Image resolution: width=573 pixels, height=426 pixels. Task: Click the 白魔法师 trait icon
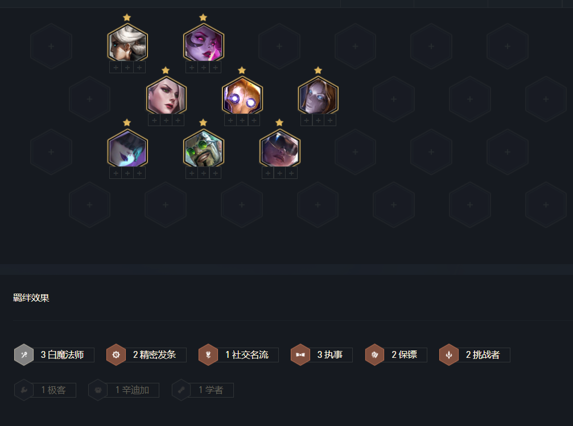(x=24, y=354)
